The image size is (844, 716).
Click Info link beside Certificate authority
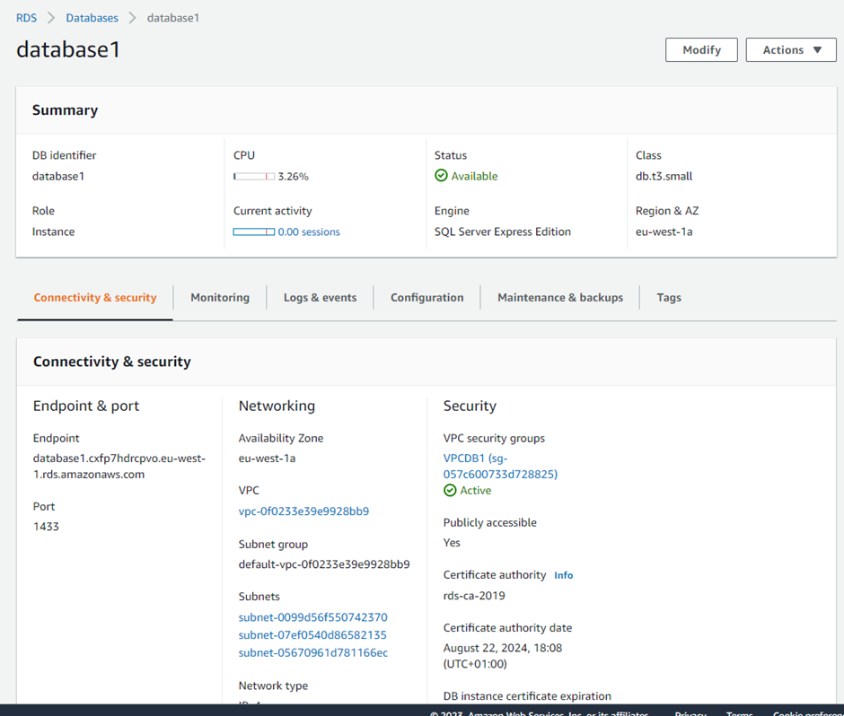pyautogui.click(x=563, y=575)
